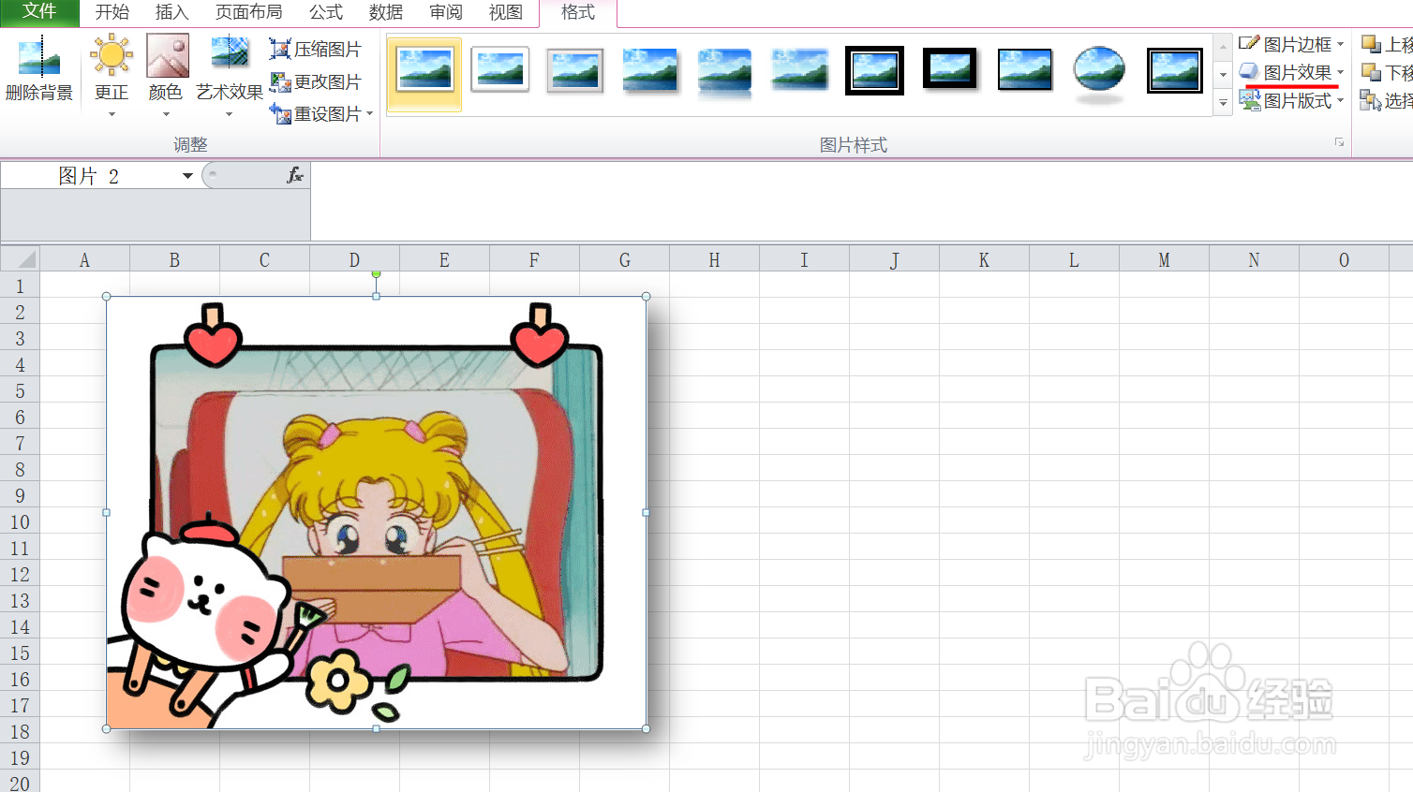1413x792 pixels.
Task: Apply the third picture style with gray frame
Action: click(574, 69)
